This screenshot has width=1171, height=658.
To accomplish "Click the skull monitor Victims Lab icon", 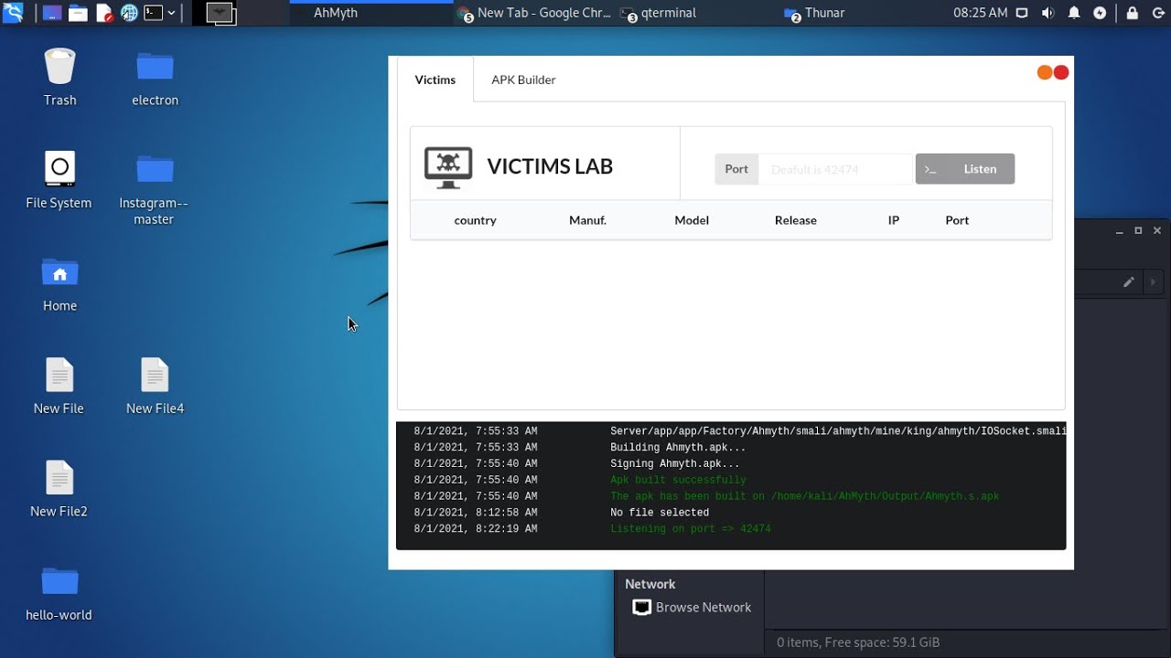I will (448, 167).
